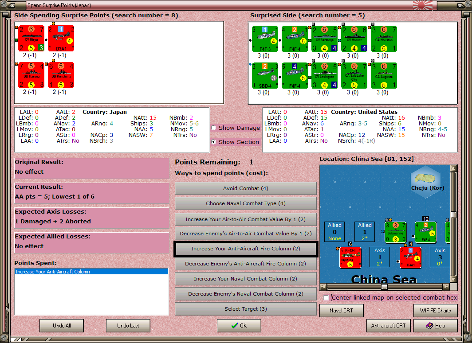Increase your naval combat column

246,279
